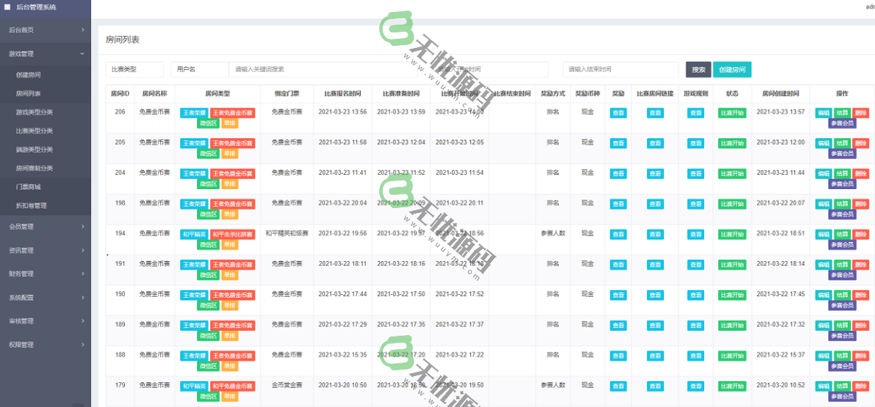This screenshot has height=407, width=875.
Task: Open 游戏类型分类 in the sidebar
Action: 34,112
